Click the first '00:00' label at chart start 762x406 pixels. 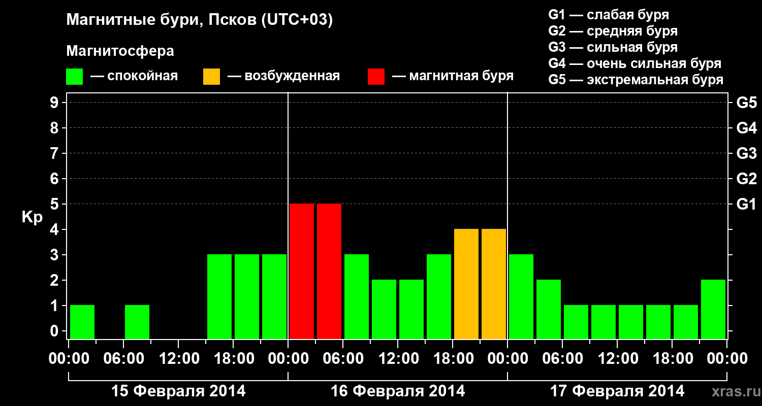click(x=69, y=359)
